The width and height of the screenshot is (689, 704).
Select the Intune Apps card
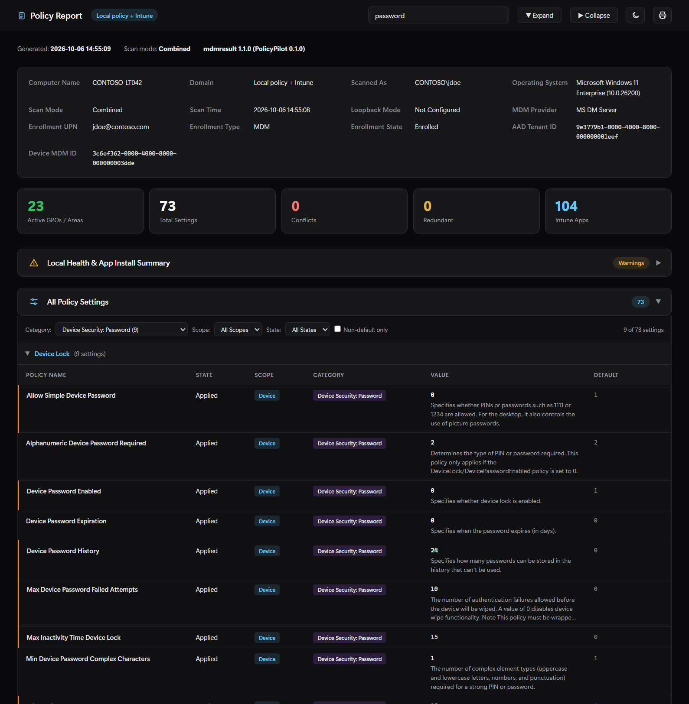(x=608, y=211)
